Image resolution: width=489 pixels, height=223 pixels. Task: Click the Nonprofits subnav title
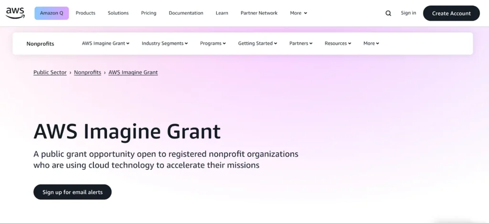tap(40, 43)
